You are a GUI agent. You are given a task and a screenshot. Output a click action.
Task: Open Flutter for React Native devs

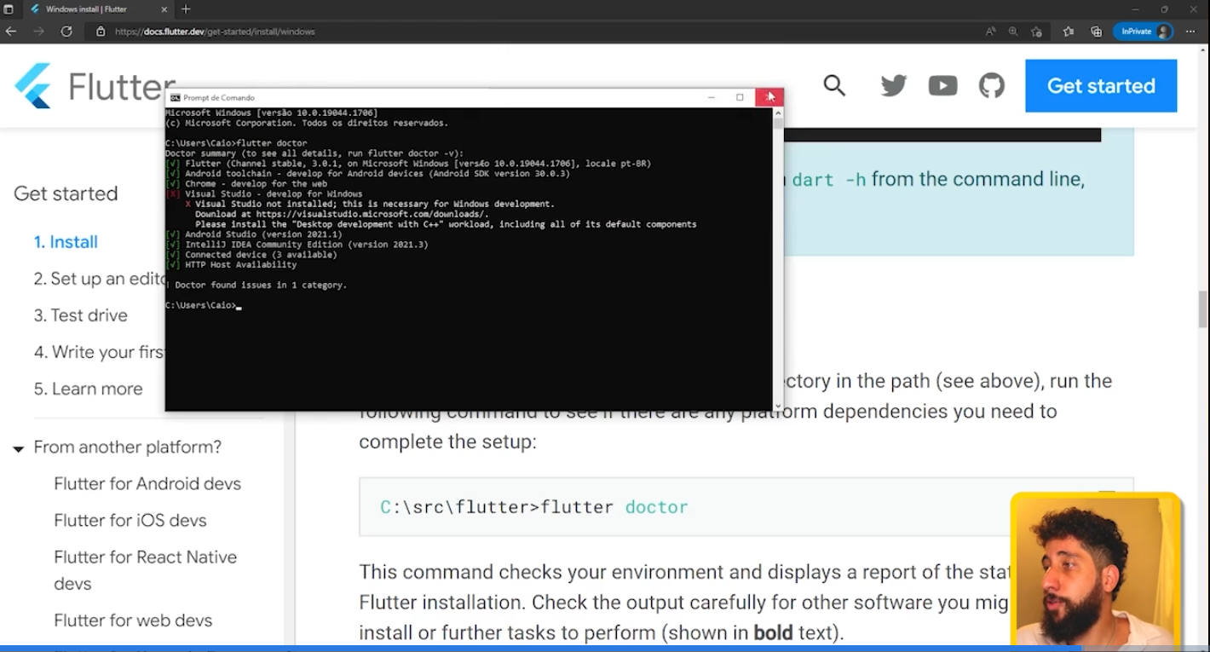tap(146, 570)
